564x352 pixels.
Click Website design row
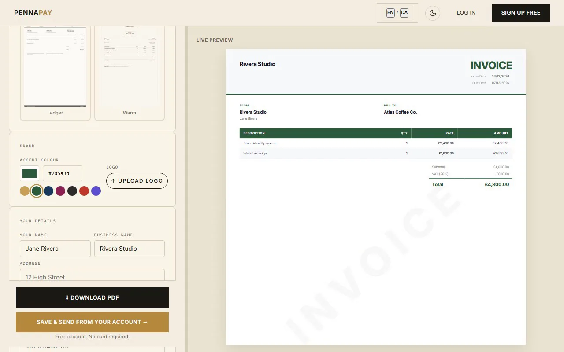pyautogui.click(x=376, y=154)
